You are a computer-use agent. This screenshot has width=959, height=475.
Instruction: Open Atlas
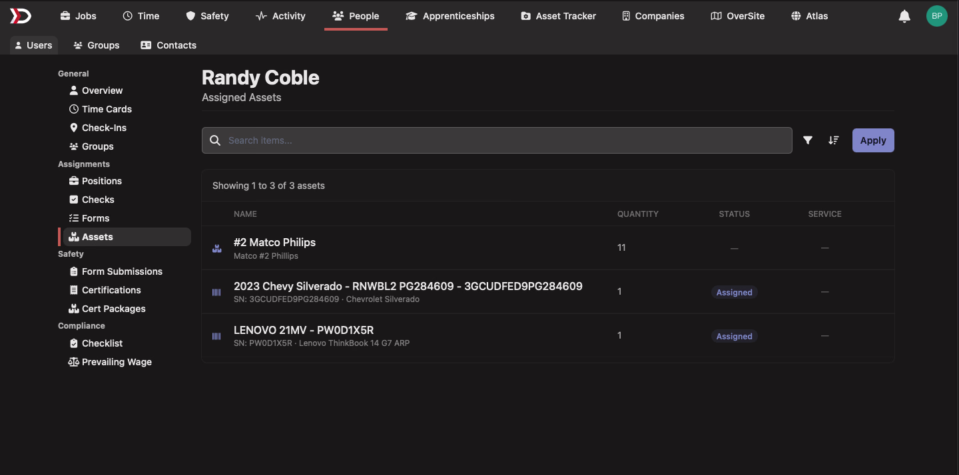click(x=809, y=16)
